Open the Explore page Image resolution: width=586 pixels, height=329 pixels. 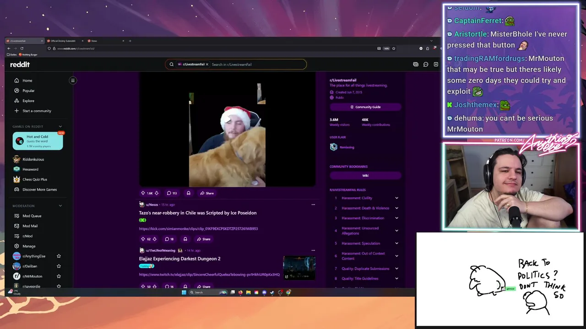pyautogui.click(x=28, y=101)
